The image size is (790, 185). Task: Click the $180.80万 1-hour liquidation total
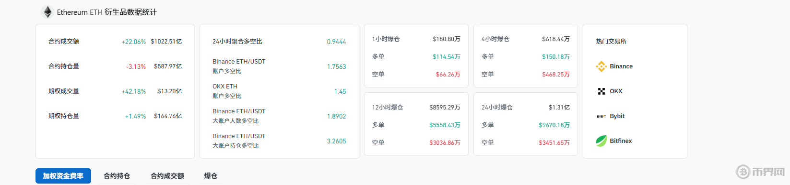tap(447, 39)
